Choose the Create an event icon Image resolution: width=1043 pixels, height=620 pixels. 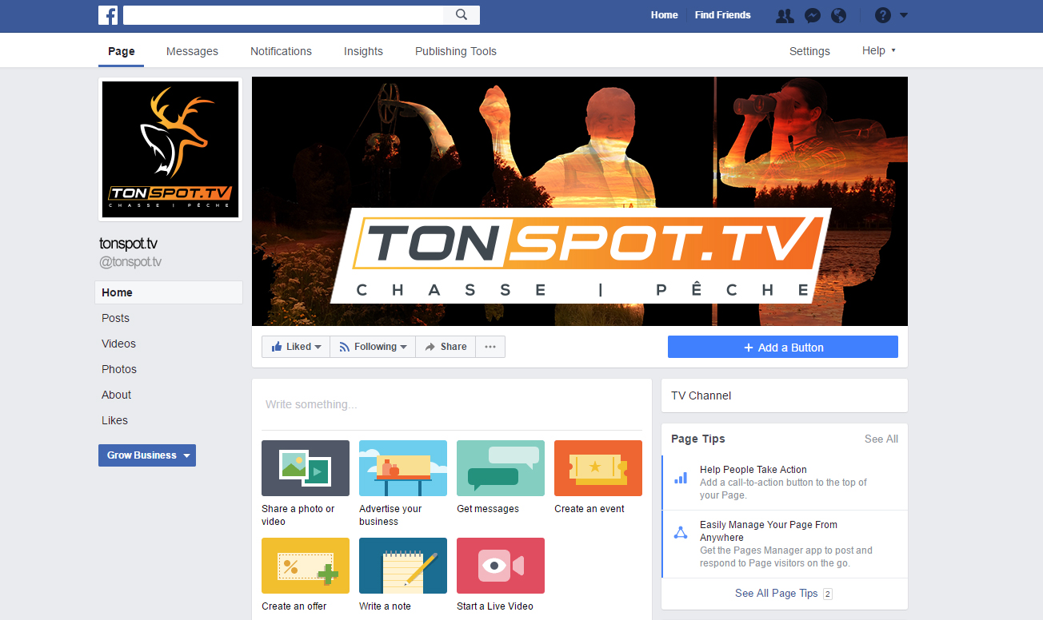click(598, 468)
